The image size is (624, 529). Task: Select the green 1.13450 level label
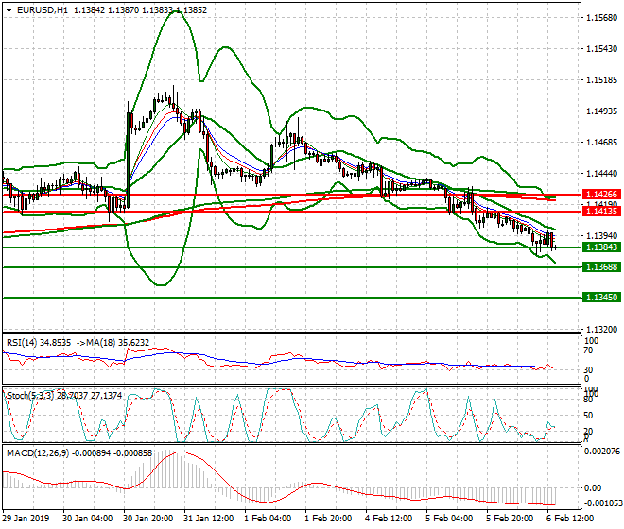600,298
